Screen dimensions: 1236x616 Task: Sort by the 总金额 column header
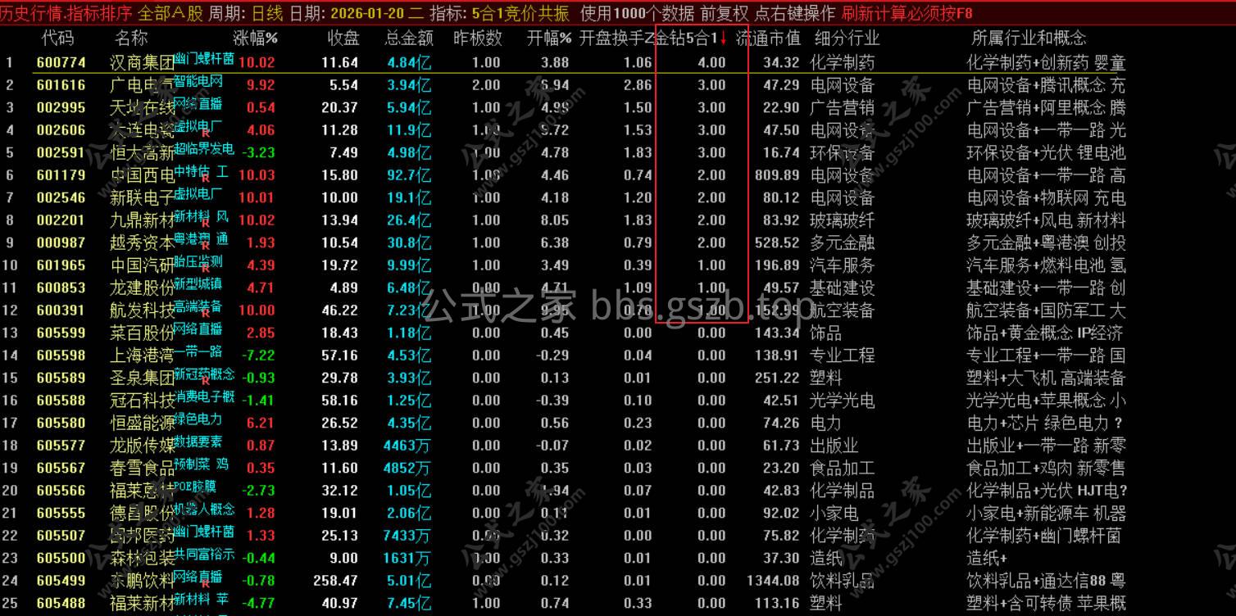pyautogui.click(x=409, y=38)
